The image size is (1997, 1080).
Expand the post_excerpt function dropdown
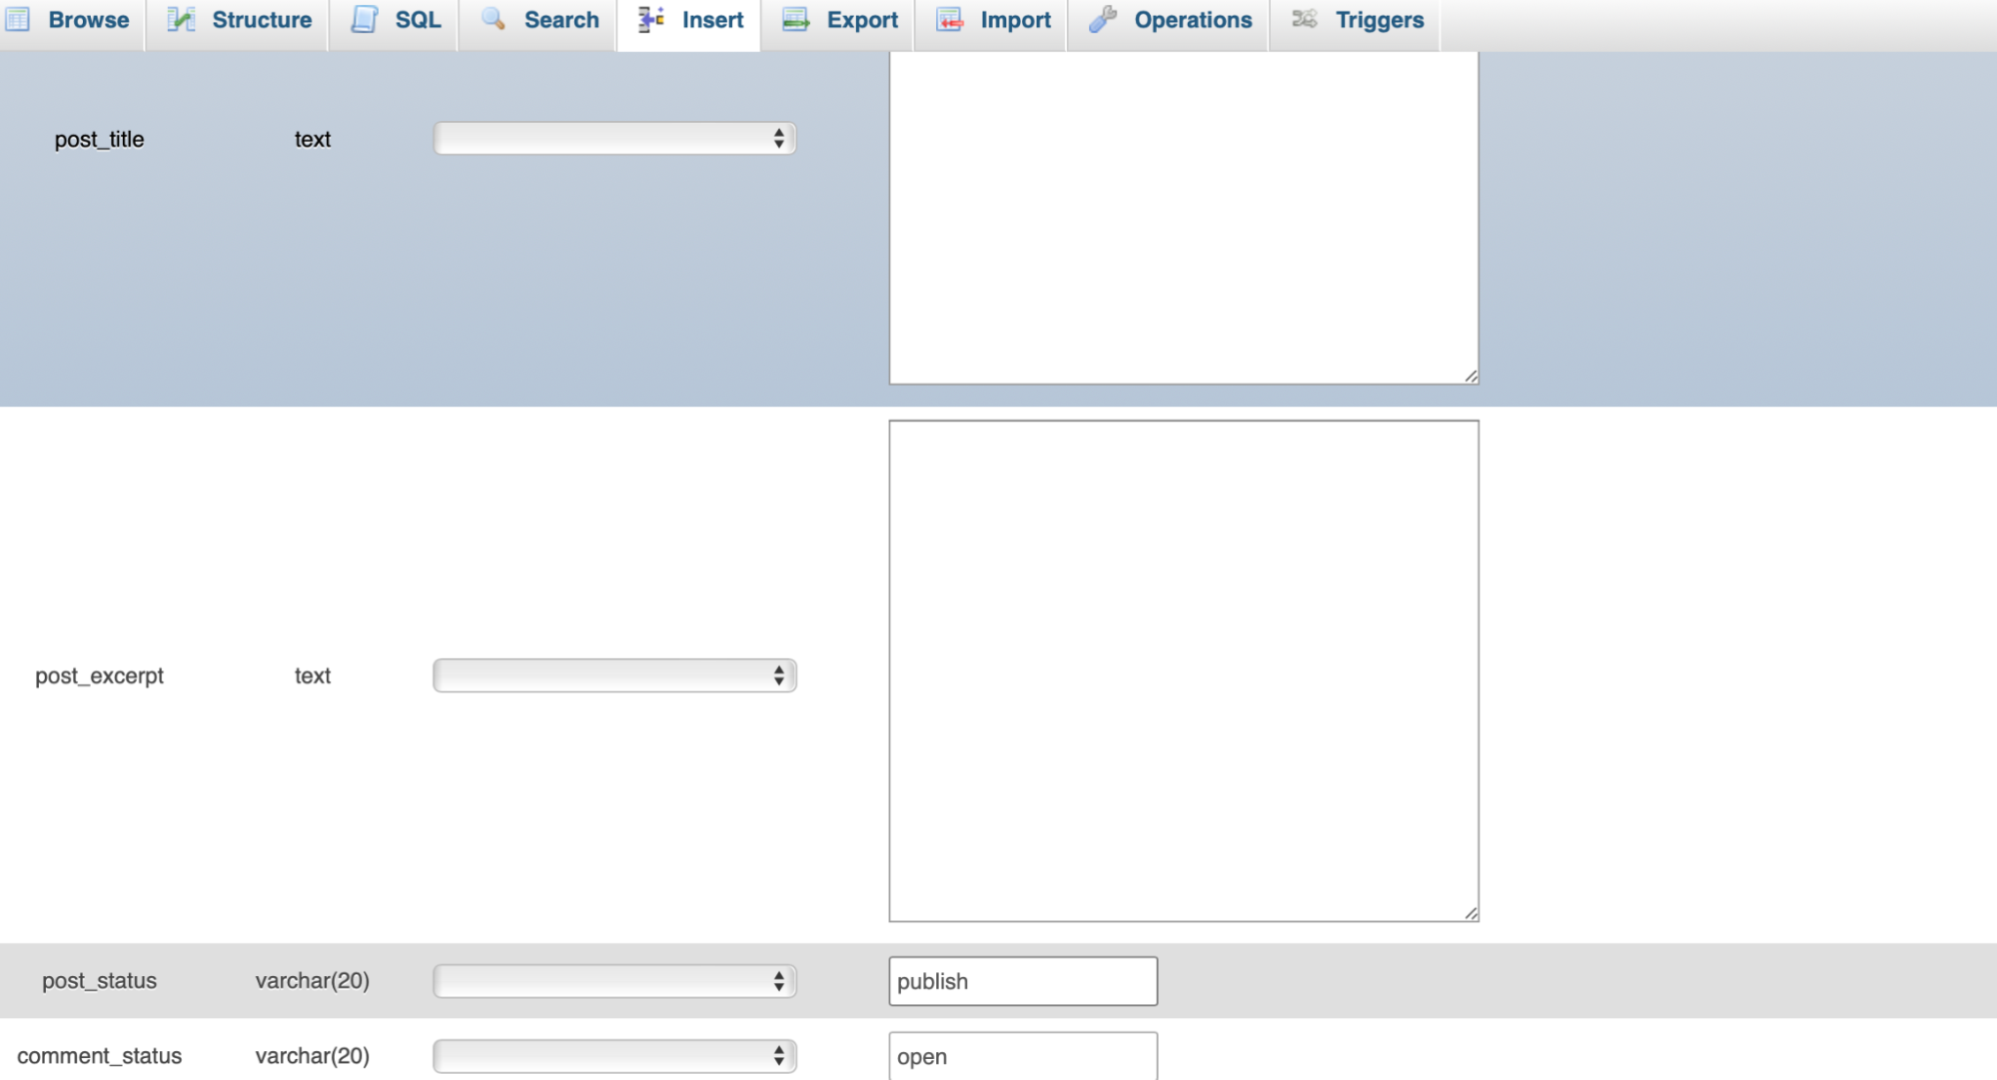[613, 675]
